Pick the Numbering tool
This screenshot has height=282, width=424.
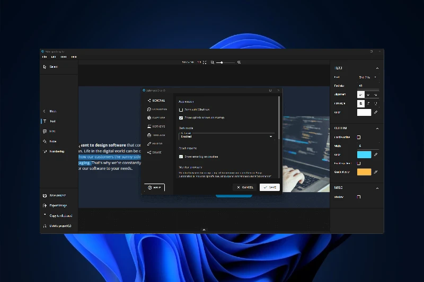[54, 151]
